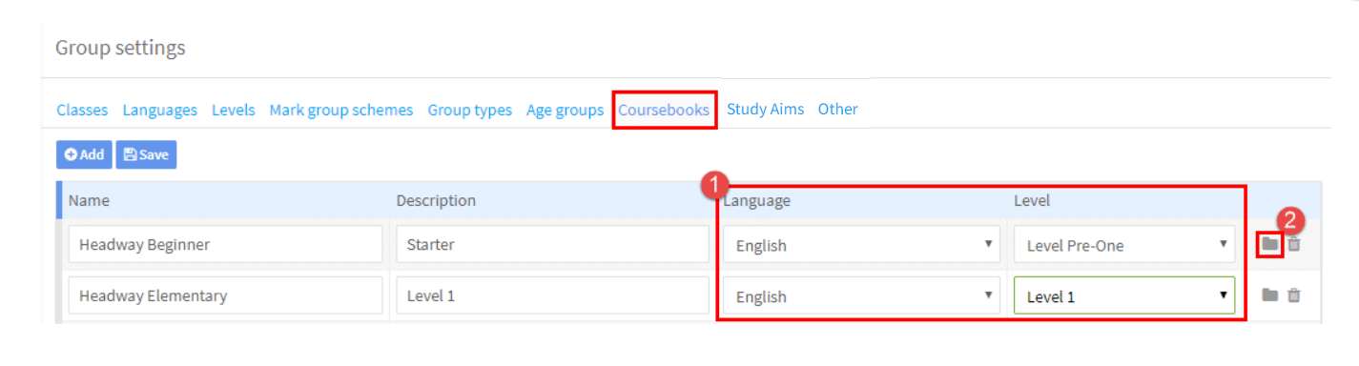Click the Description column header

pos(436,200)
